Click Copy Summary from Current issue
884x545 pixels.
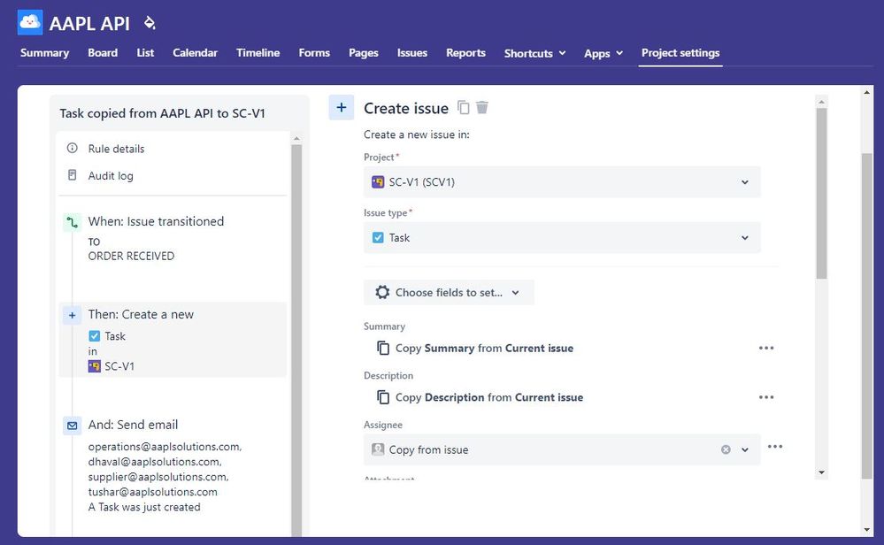(x=484, y=349)
